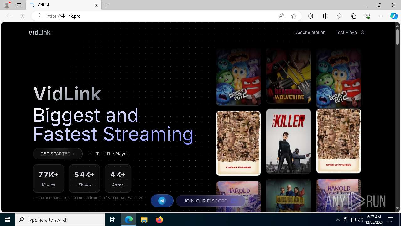Go back with the browser back arrow
This screenshot has width=401, height=226.
point(9,16)
